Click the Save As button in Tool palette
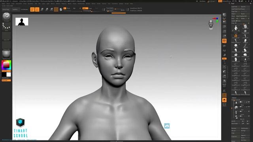This screenshot has width=253, height=142. (245, 7)
